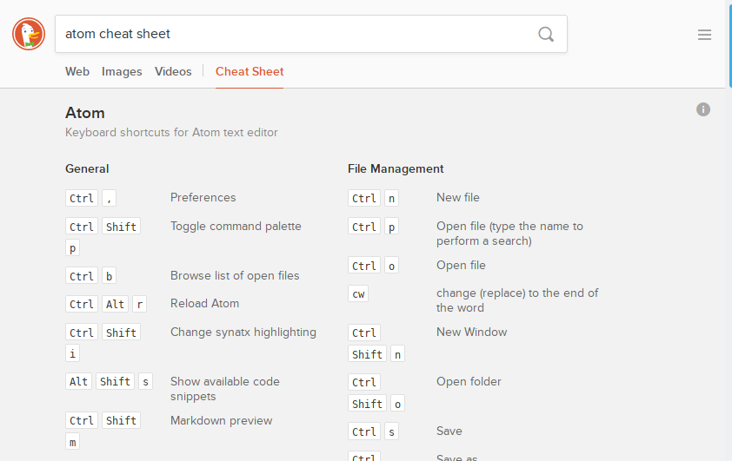The height and width of the screenshot is (461, 732).
Task: Click the 'New file' shortcut description
Action: tap(458, 198)
